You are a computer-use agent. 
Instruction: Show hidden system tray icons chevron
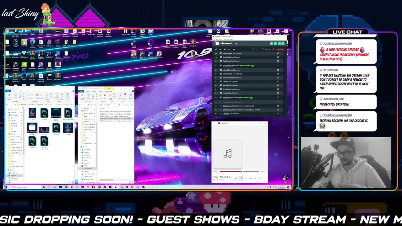pyautogui.click(x=266, y=187)
